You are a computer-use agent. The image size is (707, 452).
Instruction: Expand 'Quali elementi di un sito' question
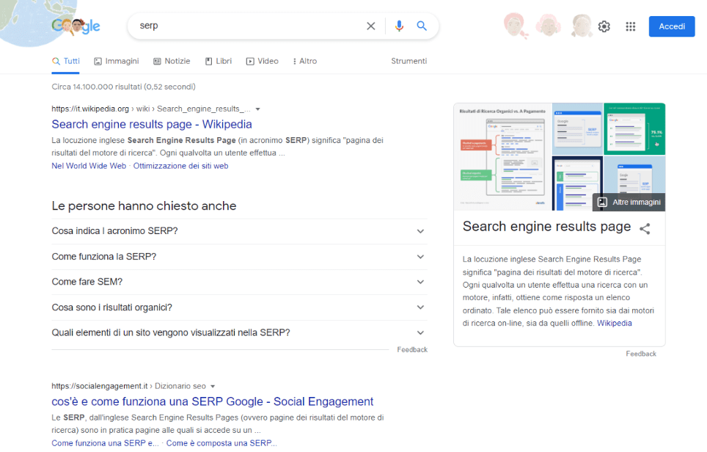pyautogui.click(x=239, y=333)
